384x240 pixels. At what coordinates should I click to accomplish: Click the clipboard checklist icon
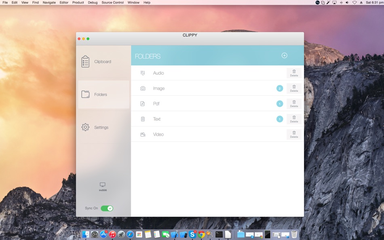coord(85,61)
